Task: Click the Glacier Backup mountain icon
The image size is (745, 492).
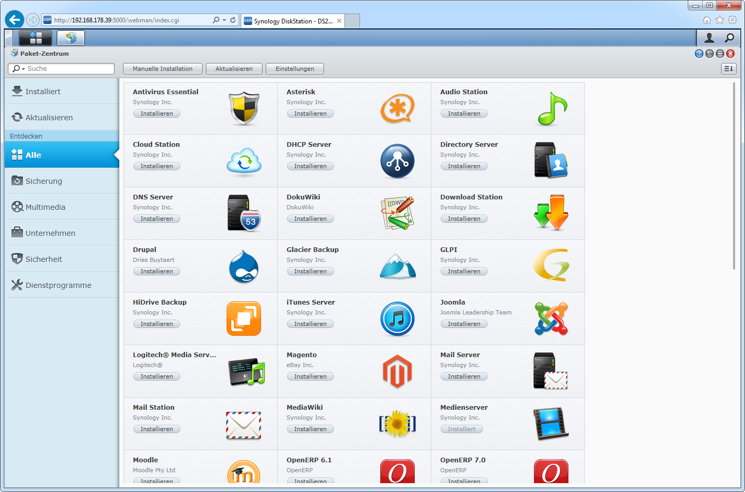Action: click(x=398, y=266)
